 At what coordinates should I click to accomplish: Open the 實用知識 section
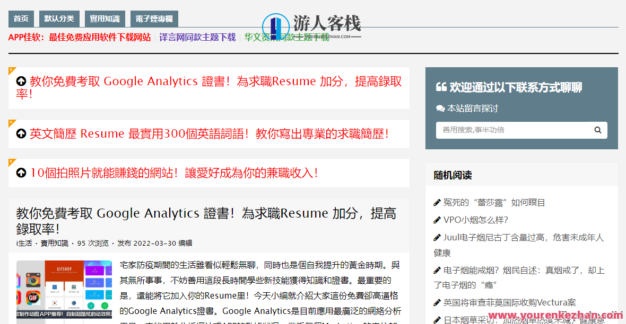pos(105,18)
